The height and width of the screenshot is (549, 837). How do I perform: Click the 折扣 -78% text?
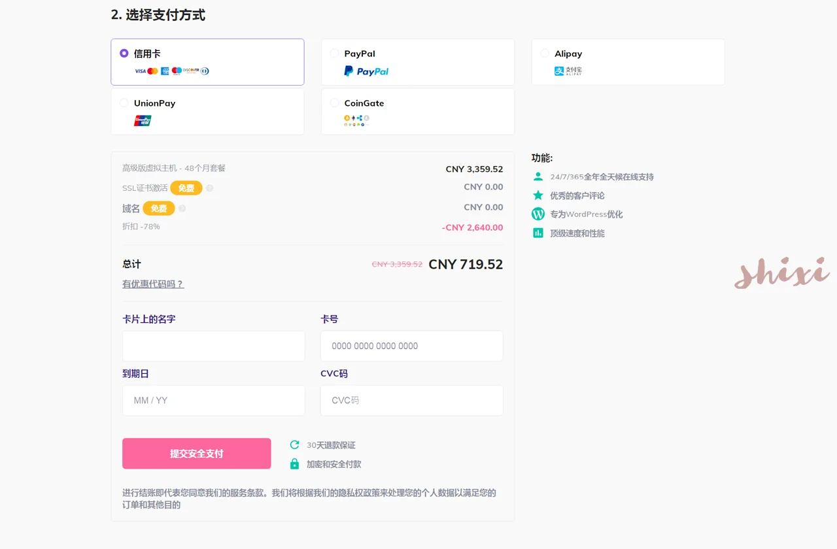tap(141, 226)
